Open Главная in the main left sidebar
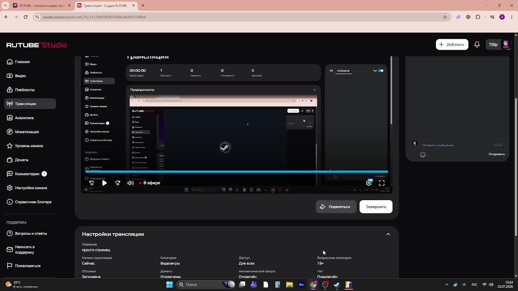 point(22,62)
